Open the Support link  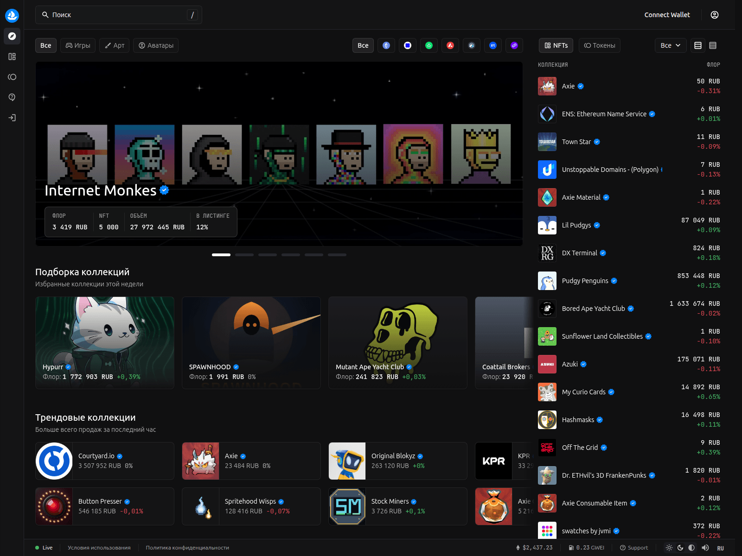(x=634, y=548)
